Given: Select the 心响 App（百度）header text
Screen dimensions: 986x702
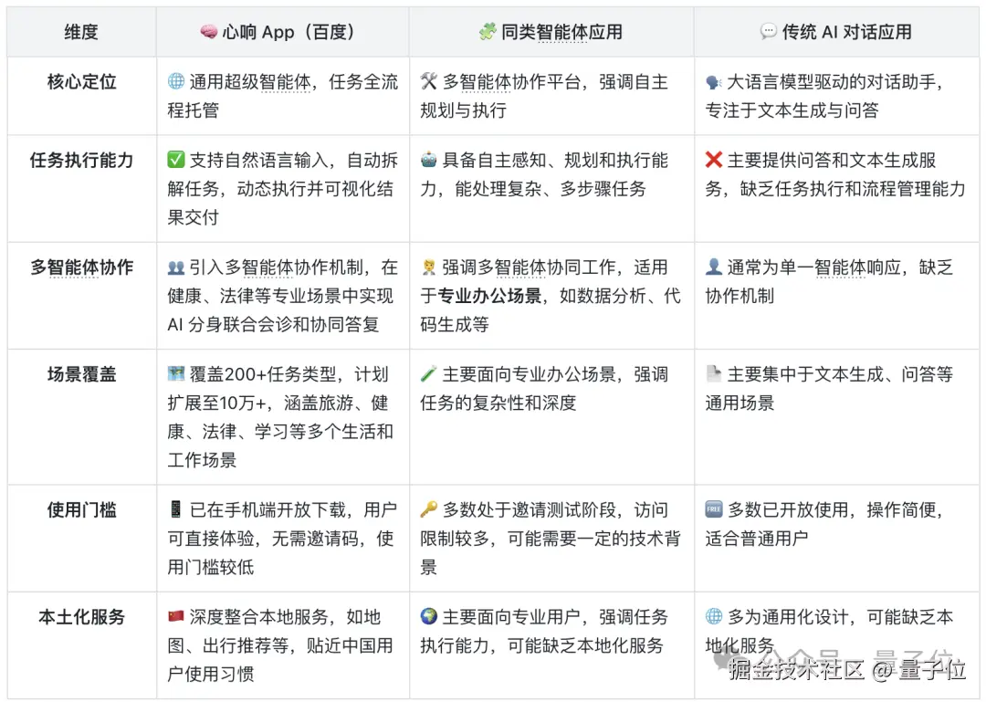Looking at the screenshot, I should [289, 32].
